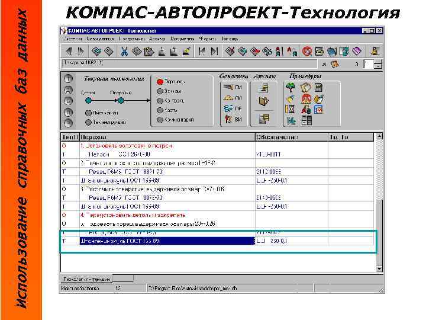Click the calendar icon in Процедуры panel

tap(318, 109)
